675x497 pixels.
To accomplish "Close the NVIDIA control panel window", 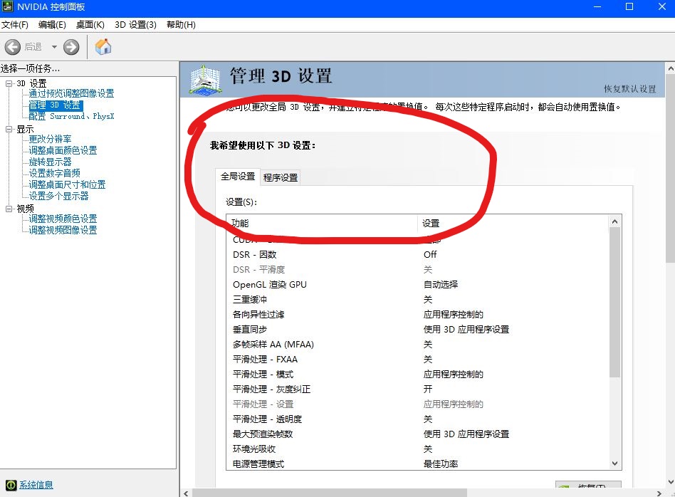I will coord(661,7).
